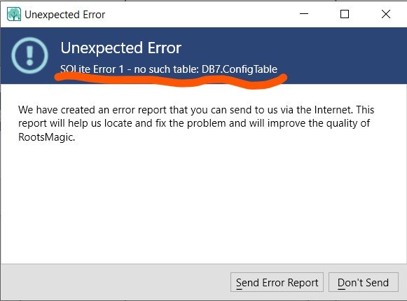Maximize the Unexpected Error window
This screenshot has width=407, height=301.
(345, 14)
